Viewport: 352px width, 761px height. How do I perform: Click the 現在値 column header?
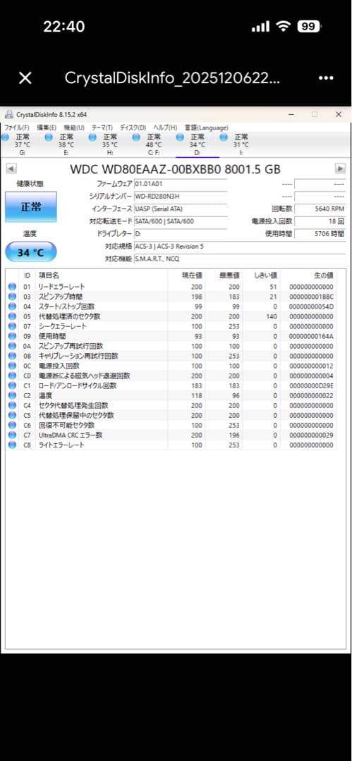pyautogui.click(x=192, y=276)
